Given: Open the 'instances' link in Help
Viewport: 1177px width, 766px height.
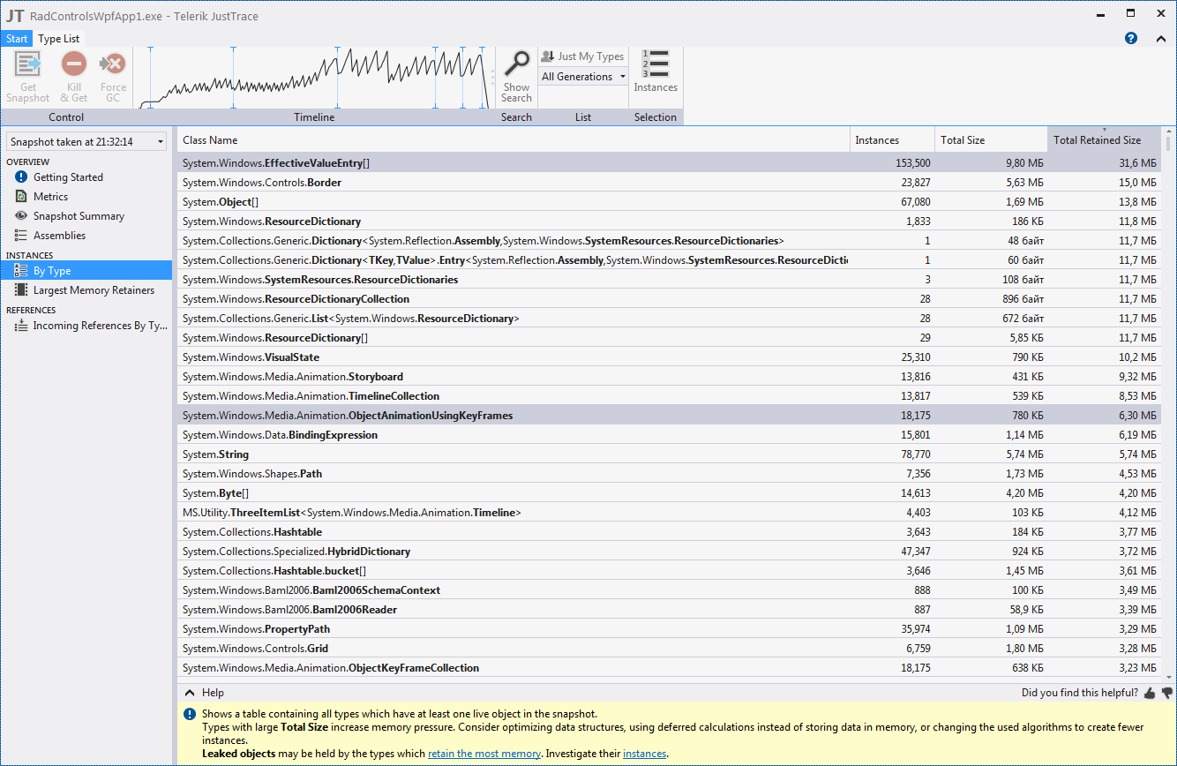Looking at the screenshot, I should [644, 754].
